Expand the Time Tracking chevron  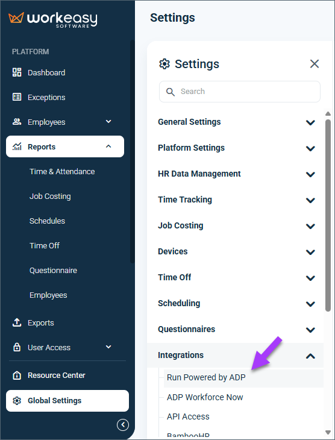click(x=310, y=200)
